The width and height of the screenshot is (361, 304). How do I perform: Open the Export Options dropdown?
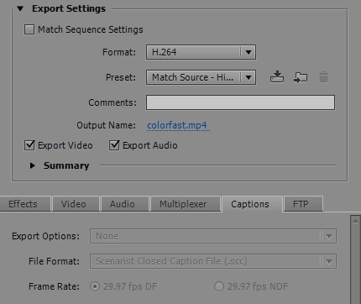(213, 236)
